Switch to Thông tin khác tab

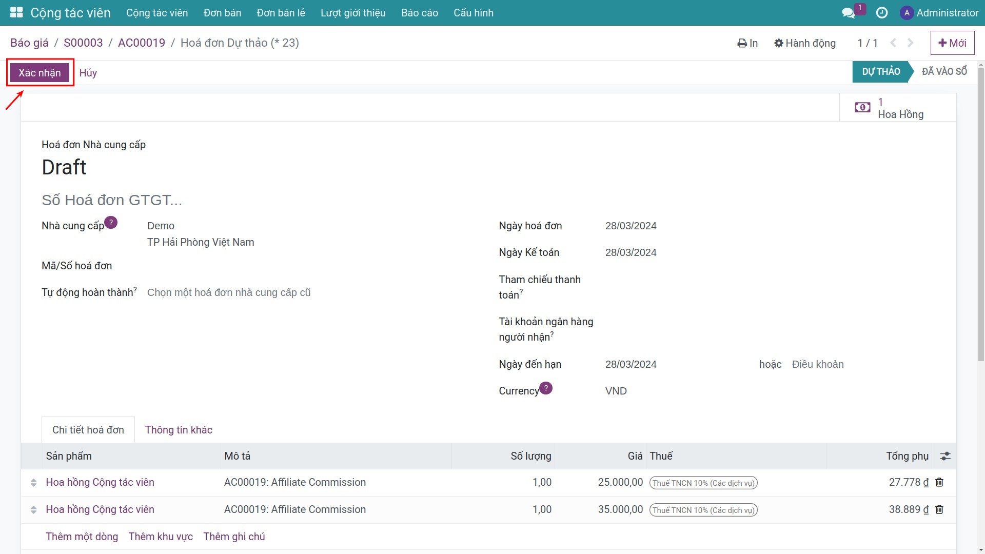pyautogui.click(x=179, y=430)
